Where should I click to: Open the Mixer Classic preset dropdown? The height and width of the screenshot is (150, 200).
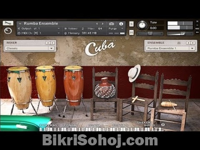pyautogui.click(x=30, y=48)
